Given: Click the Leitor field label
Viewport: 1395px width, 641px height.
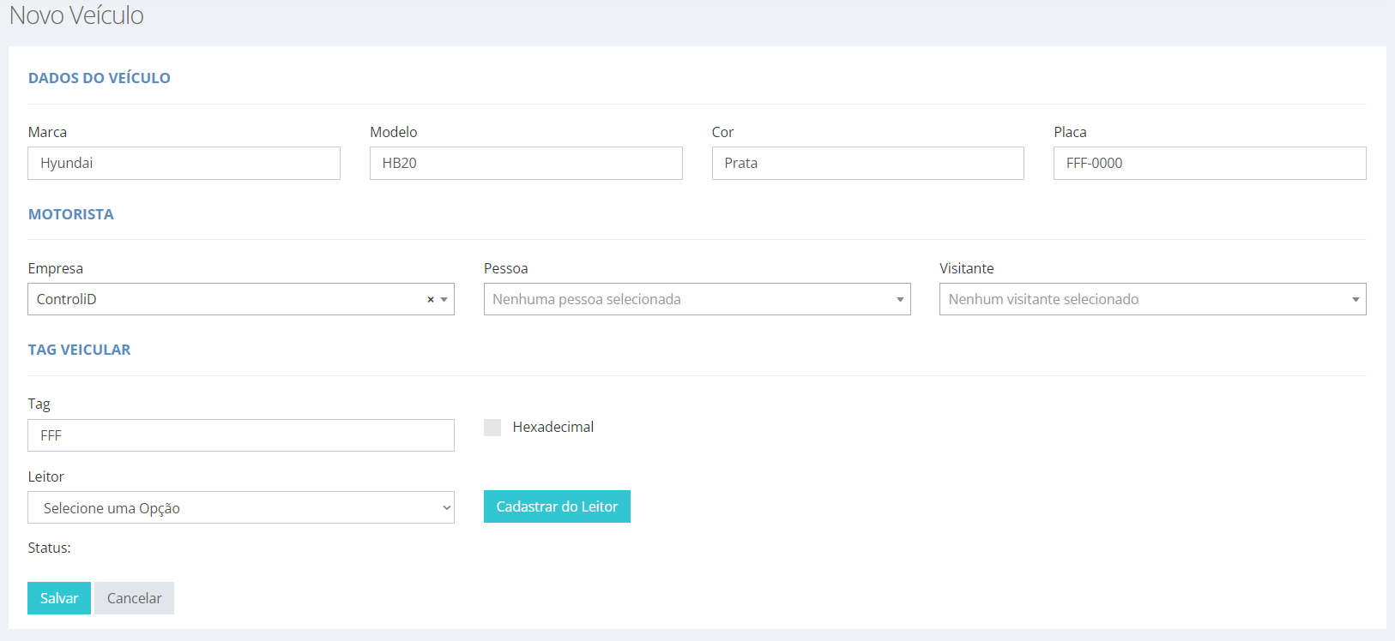Looking at the screenshot, I should (x=46, y=476).
